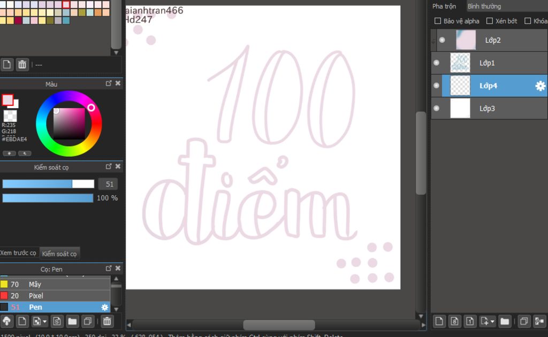
Task: Adjust the brush opacity slider
Action: point(48,198)
